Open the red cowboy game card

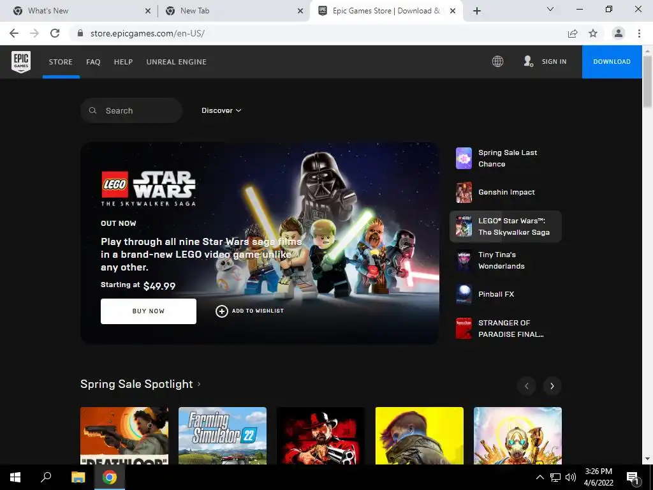click(321, 435)
